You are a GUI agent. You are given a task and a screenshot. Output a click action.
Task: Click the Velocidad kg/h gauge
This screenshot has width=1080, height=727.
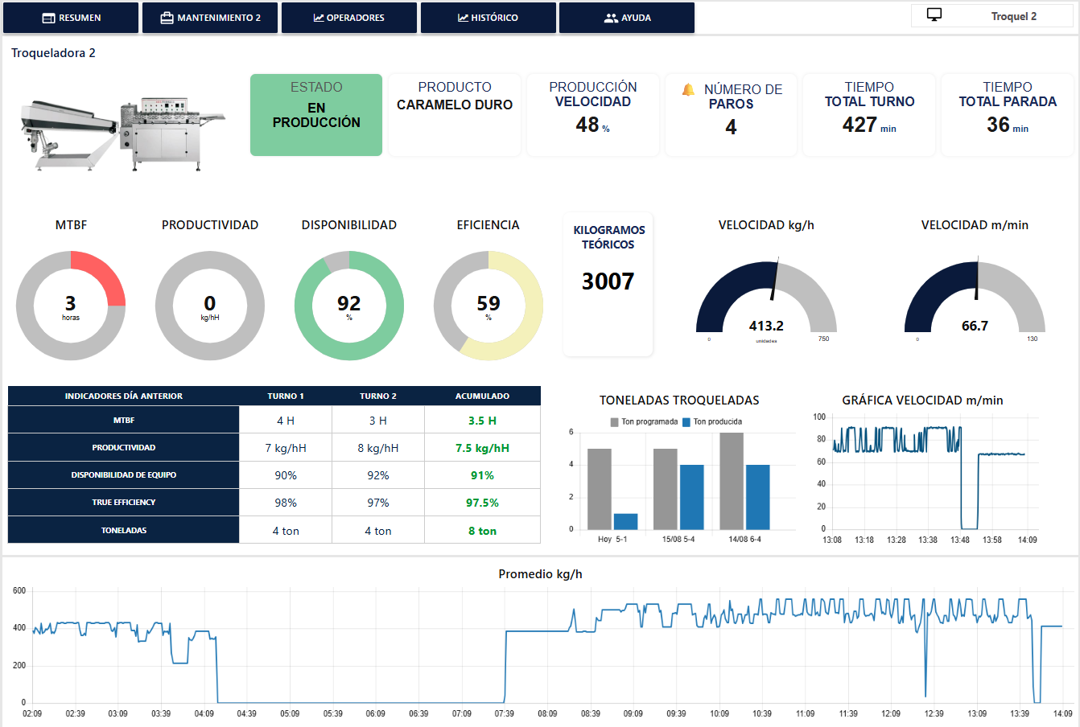point(766,298)
